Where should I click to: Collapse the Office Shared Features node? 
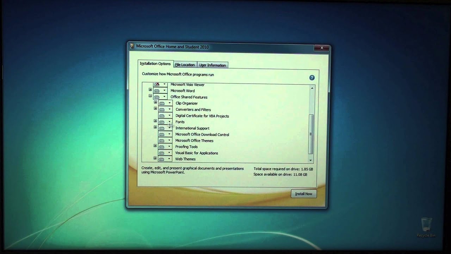(x=150, y=96)
